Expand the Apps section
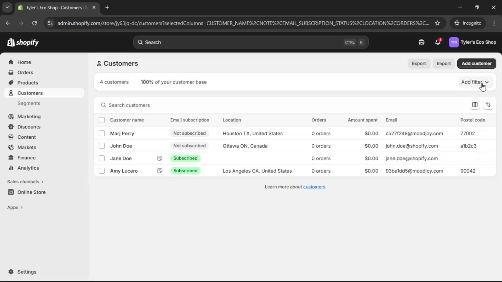502x282 pixels. click(15, 207)
